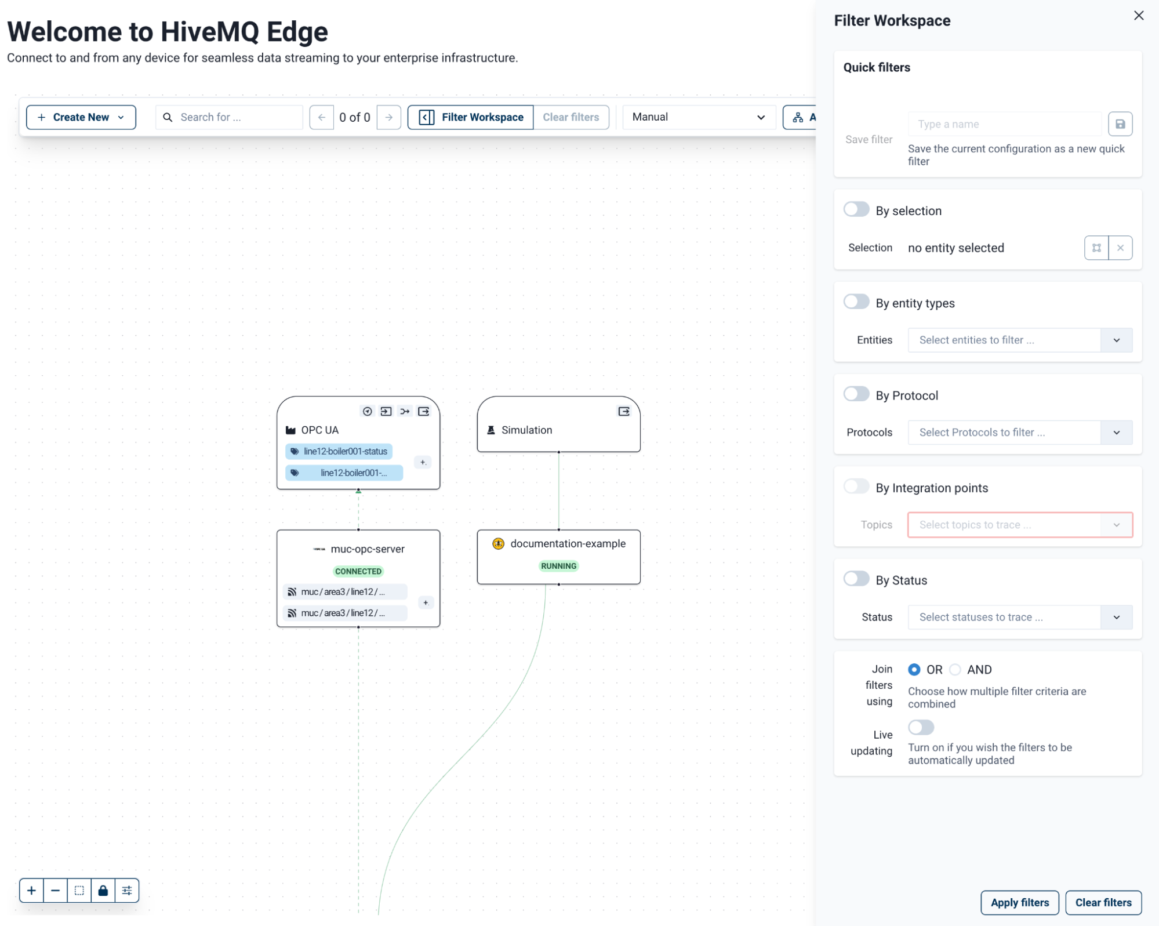Click the clear selection X icon
Viewport: 1159px width, 926px height.
[1120, 248]
